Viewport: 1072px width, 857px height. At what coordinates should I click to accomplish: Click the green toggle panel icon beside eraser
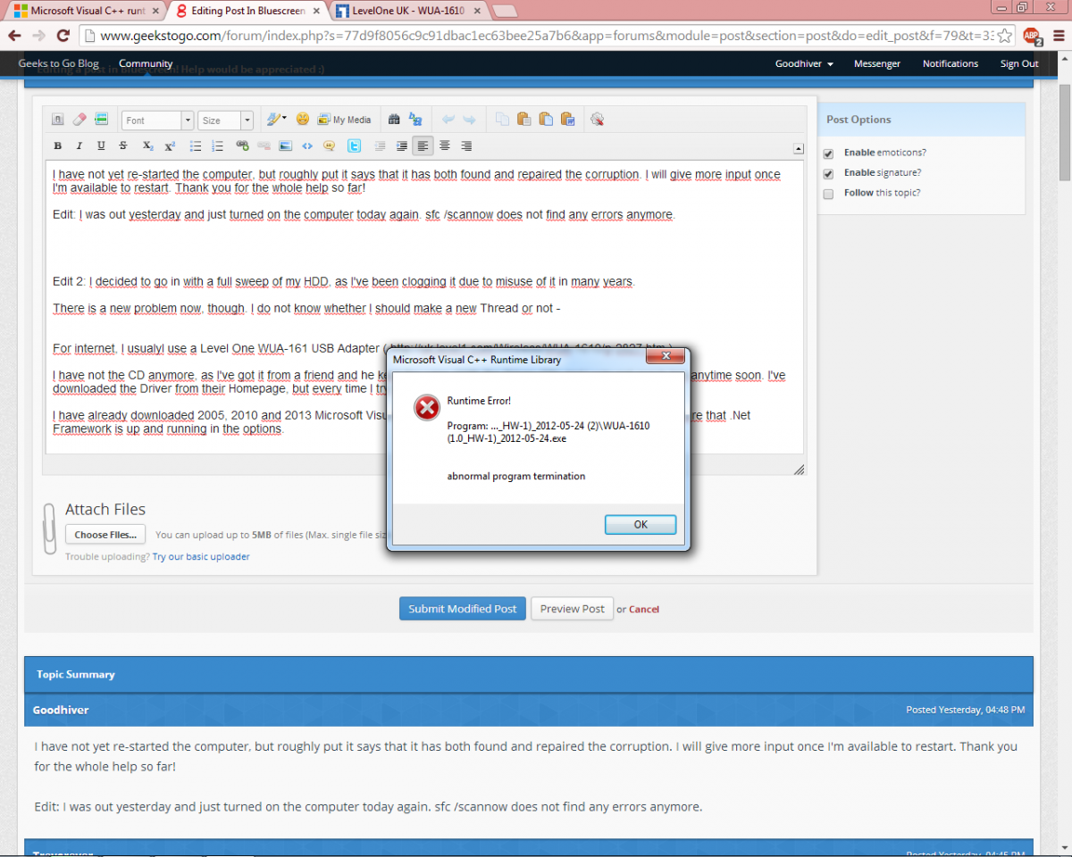(x=101, y=120)
